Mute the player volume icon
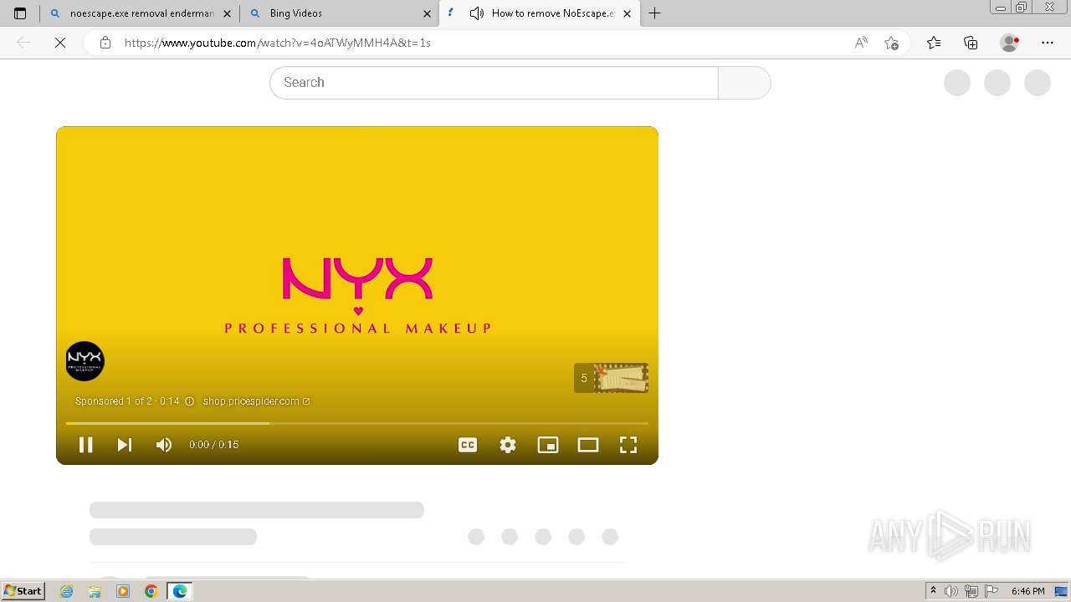The width and height of the screenshot is (1071, 602). click(x=164, y=445)
